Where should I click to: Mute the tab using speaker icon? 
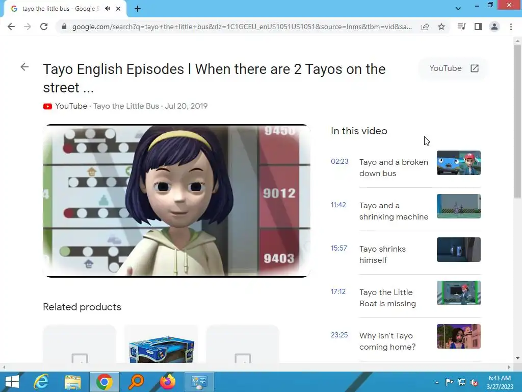pos(107,9)
